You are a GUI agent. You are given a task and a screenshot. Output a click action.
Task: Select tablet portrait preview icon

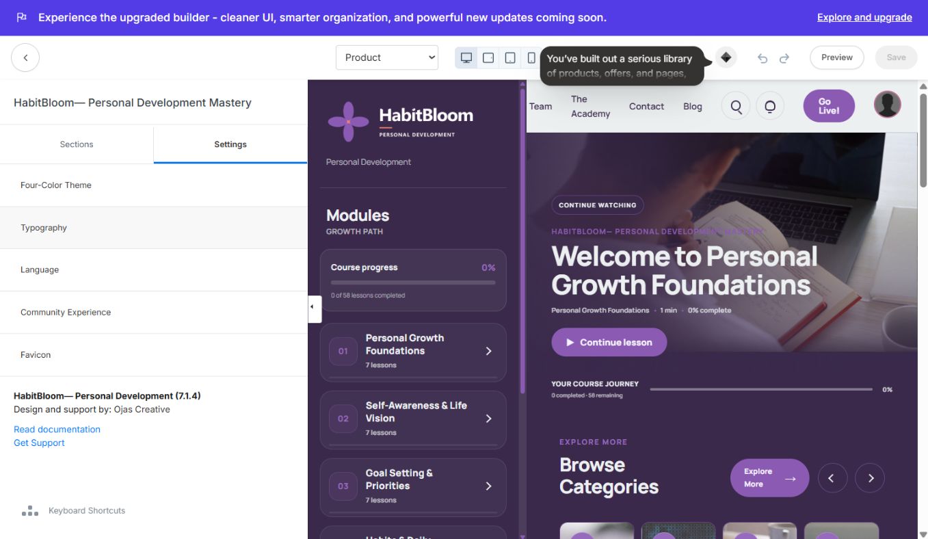tap(510, 57)
